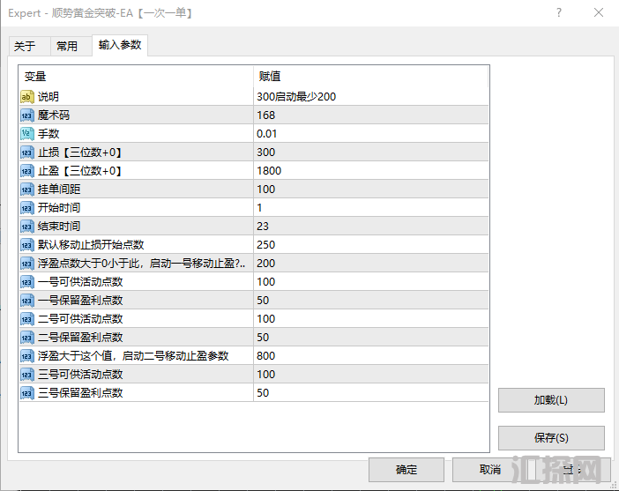Click the icon beside 一号保留盈利点数
The height and width of the screenshot is (491, 619).
[27, 301]
